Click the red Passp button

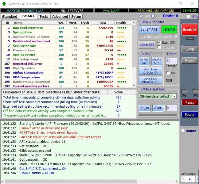click(189, 102)
